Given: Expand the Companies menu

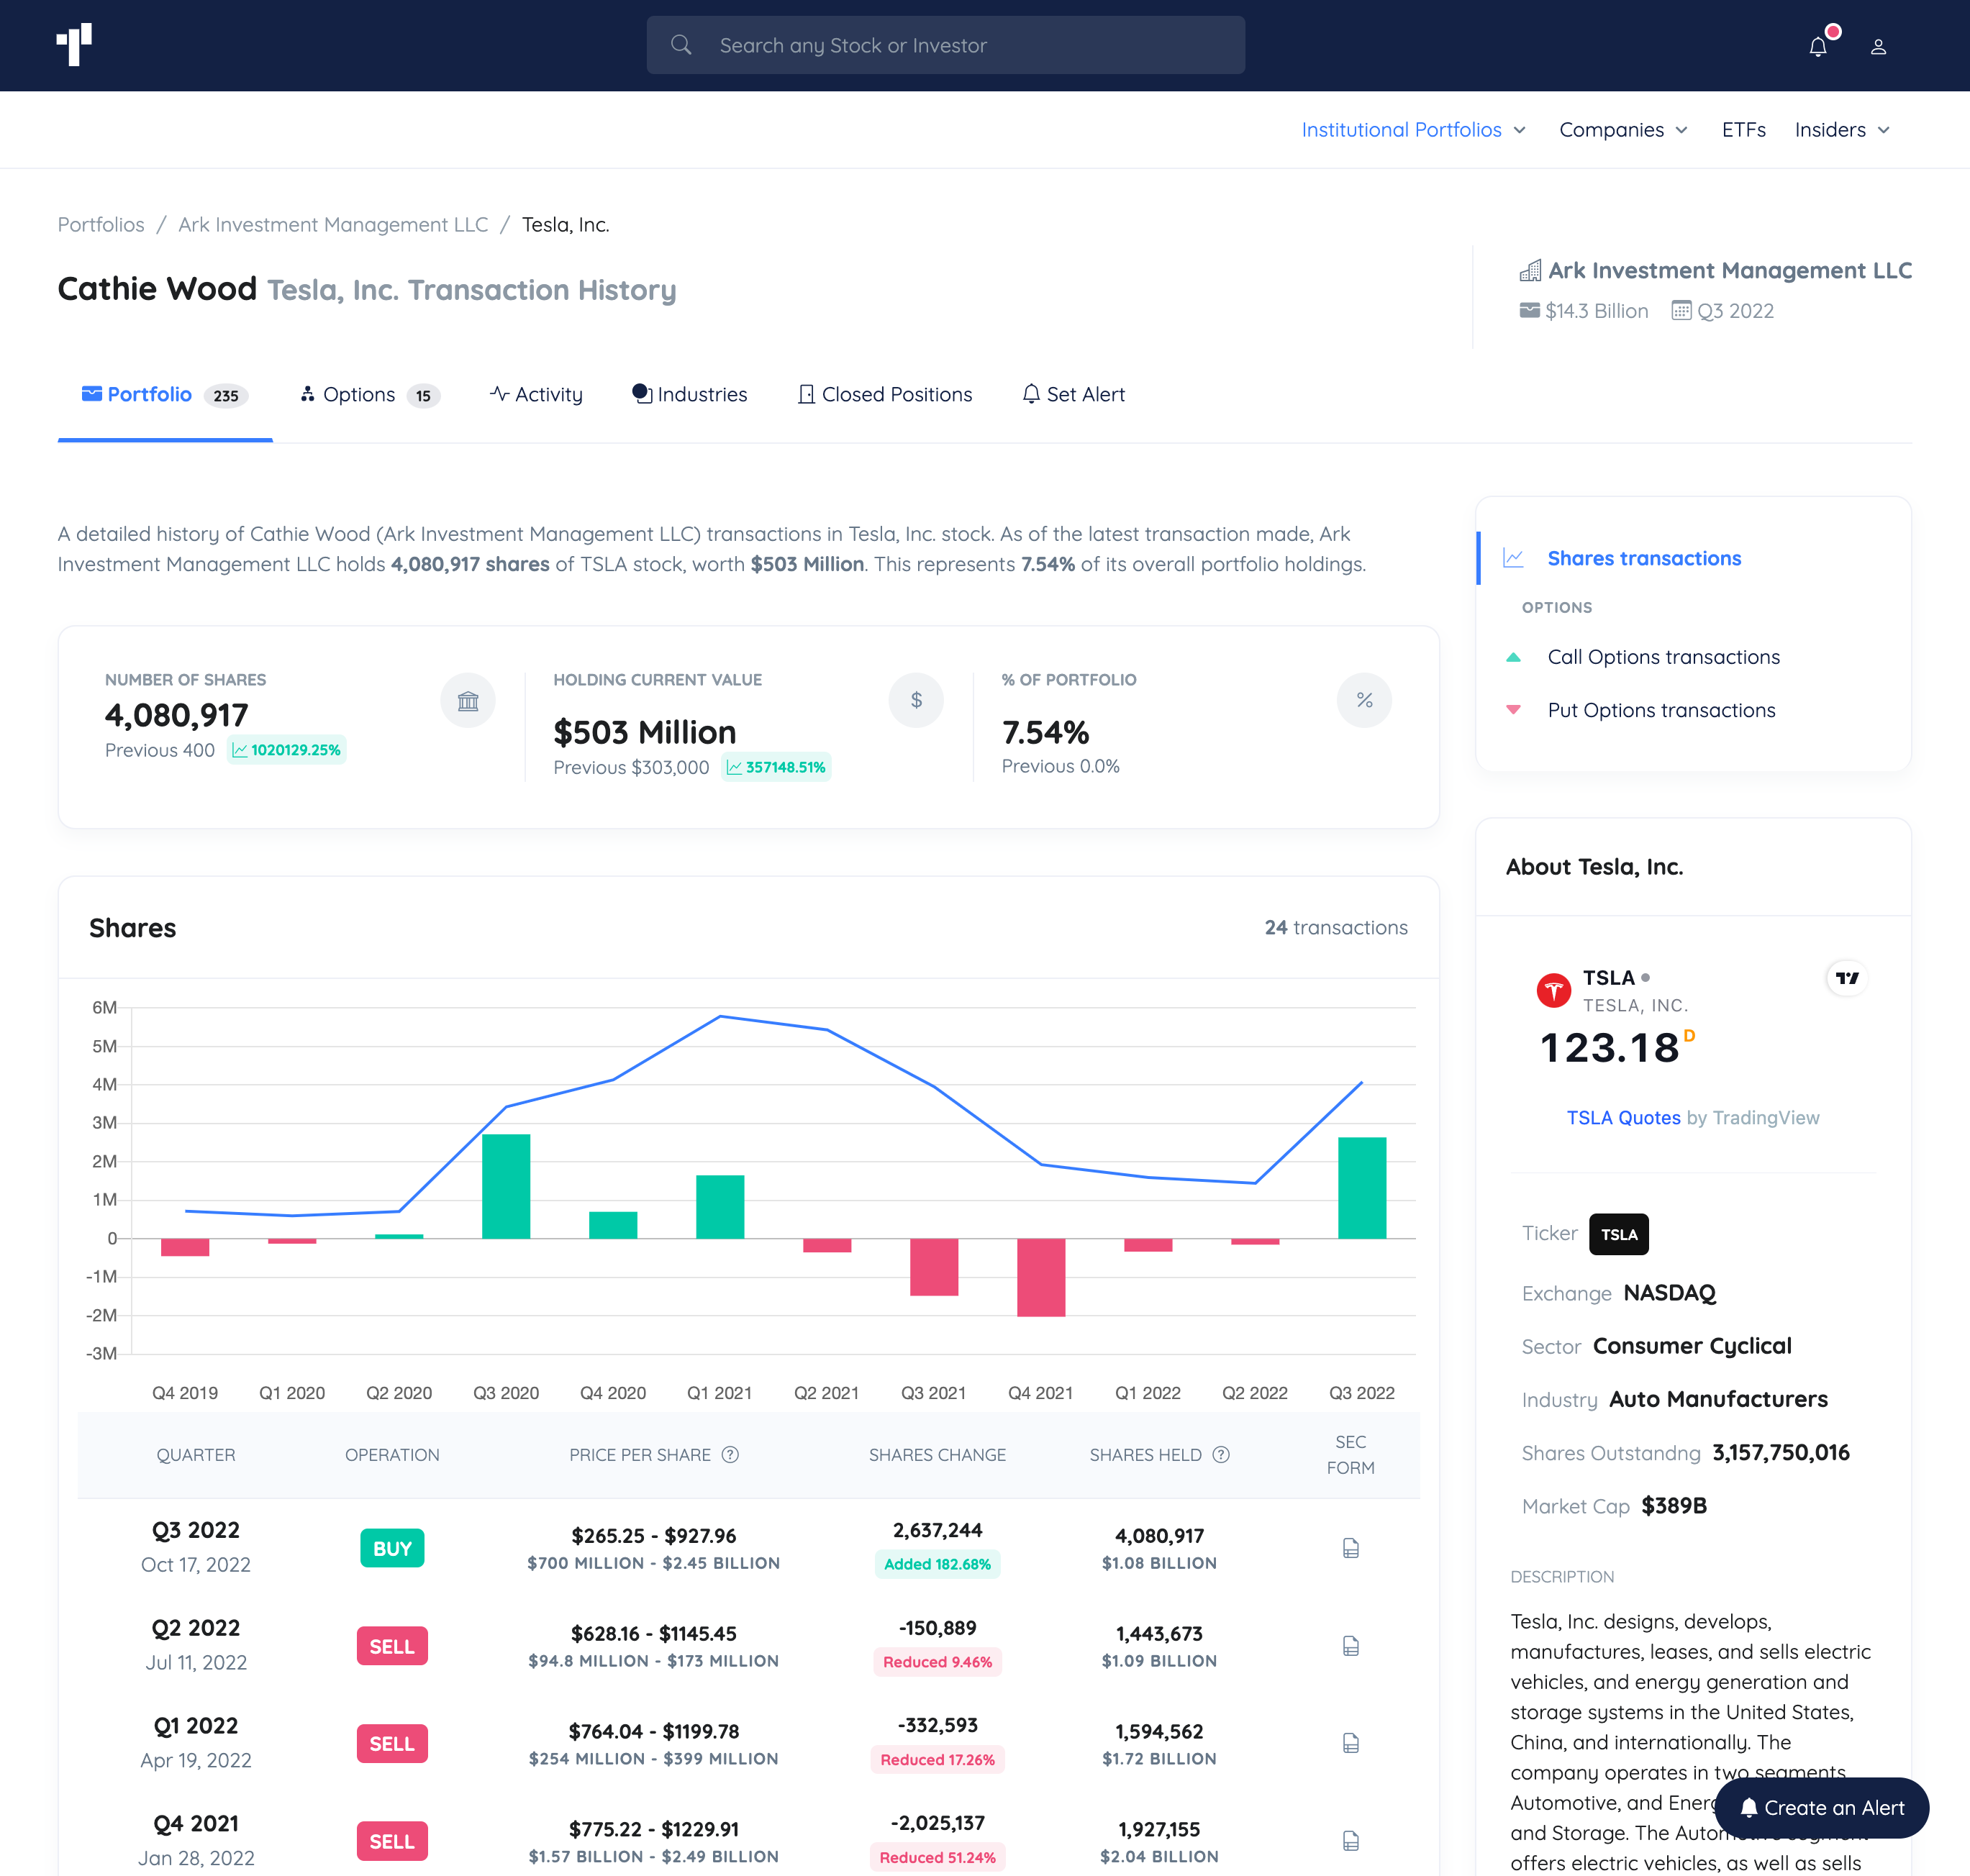Looking at the screenshot, I should tap(1624, 130).
